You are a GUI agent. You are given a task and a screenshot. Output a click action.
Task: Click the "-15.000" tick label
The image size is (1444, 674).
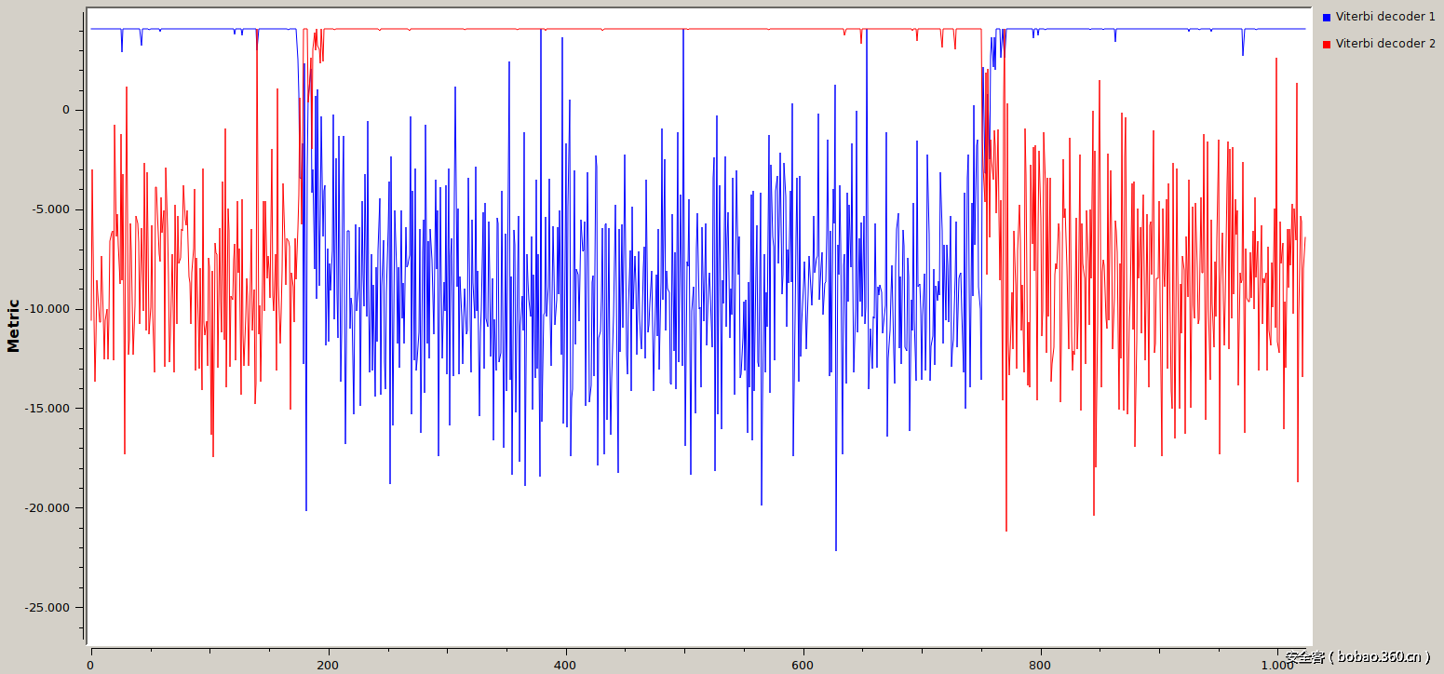click(x=48, y=409)
